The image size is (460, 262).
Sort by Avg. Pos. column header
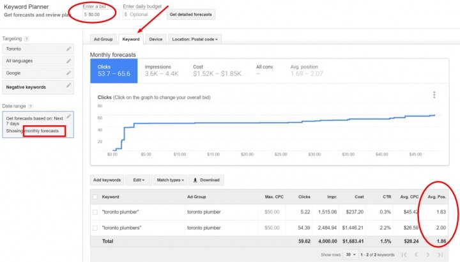[436, 197]
